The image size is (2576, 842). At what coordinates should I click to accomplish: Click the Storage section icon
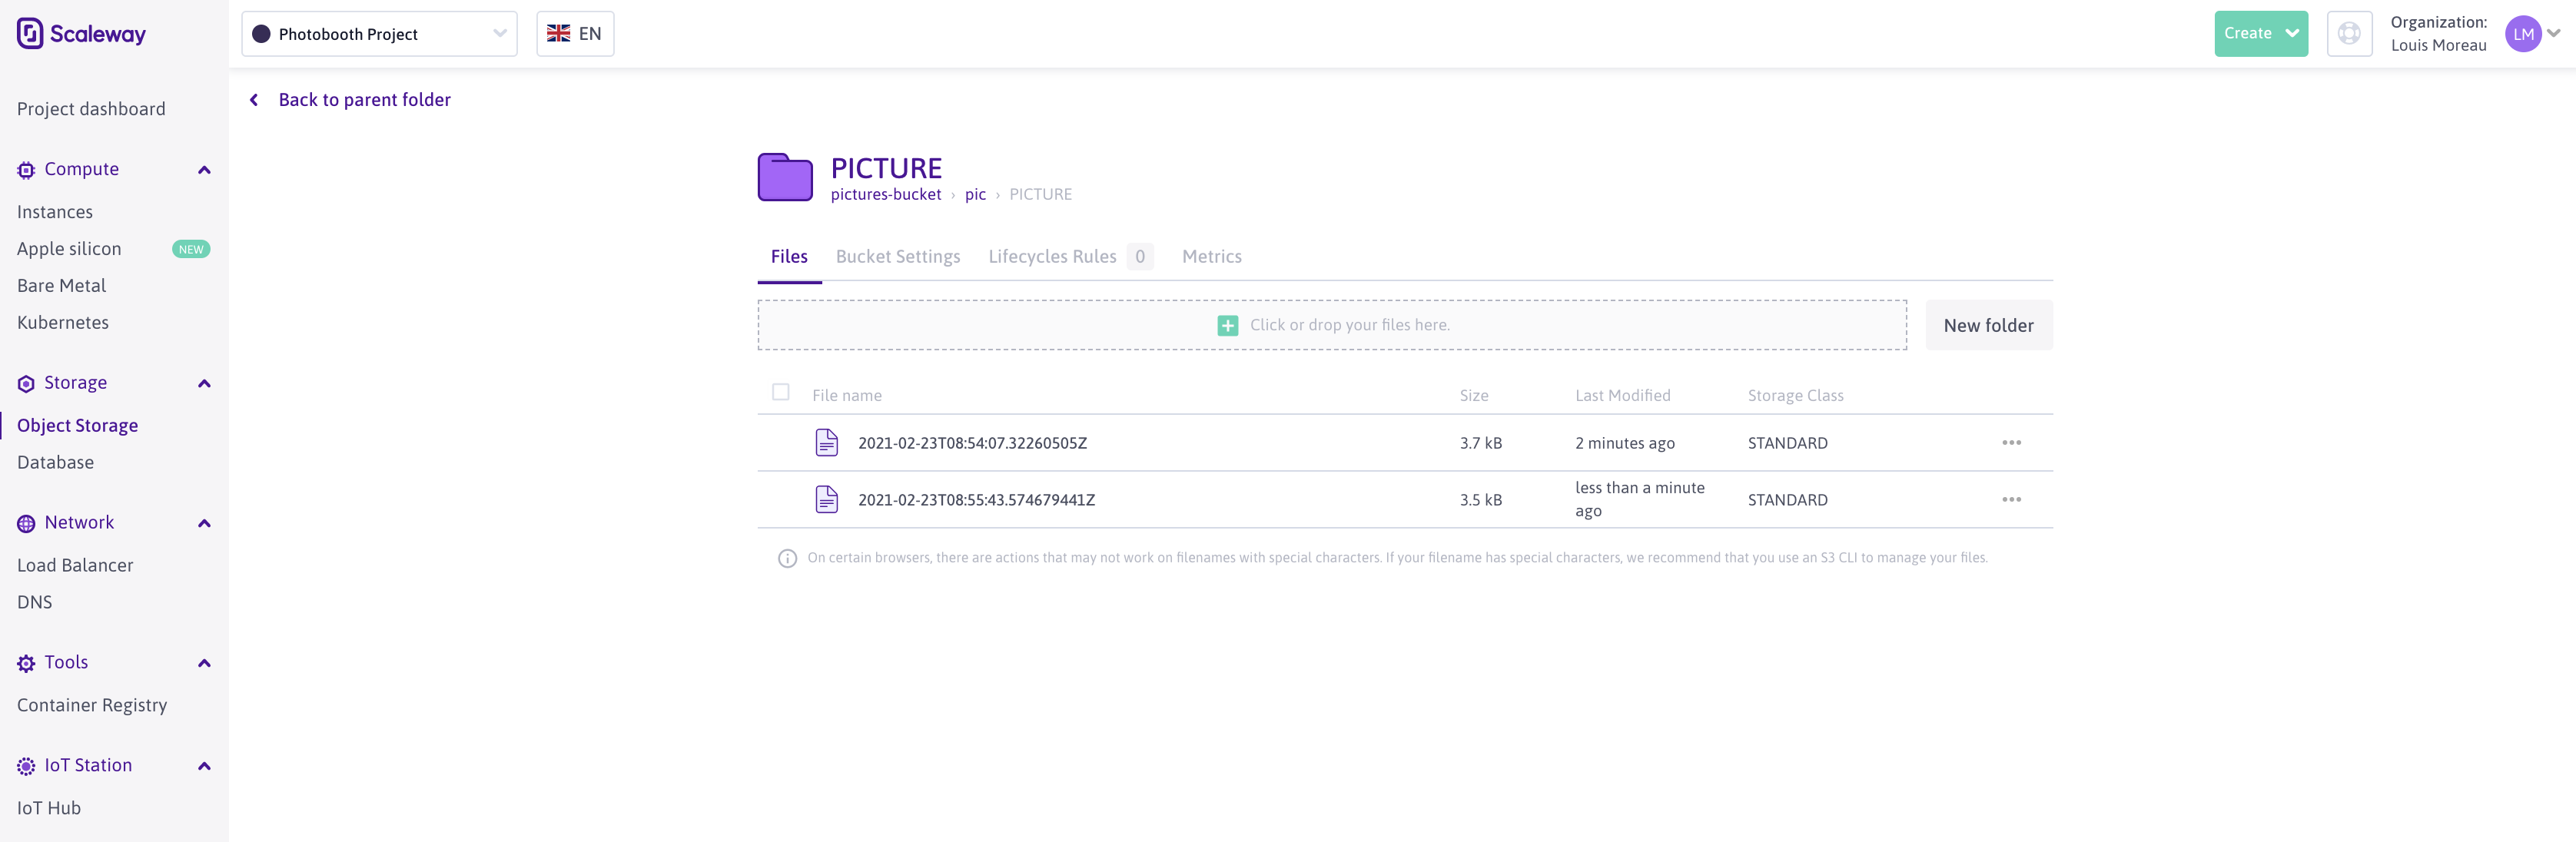tap(26, 384)
